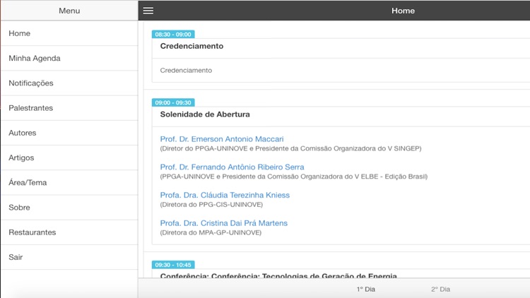Open Home in the side menu
The width and height of the screenshot is (530, 298).
69,33
